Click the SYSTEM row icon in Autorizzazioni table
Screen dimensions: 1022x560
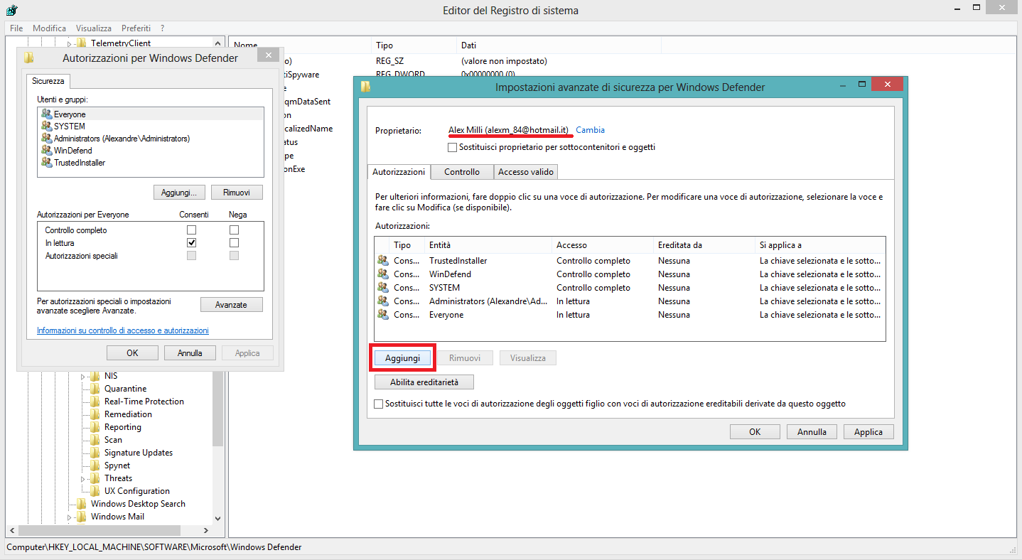click(384, 288)
